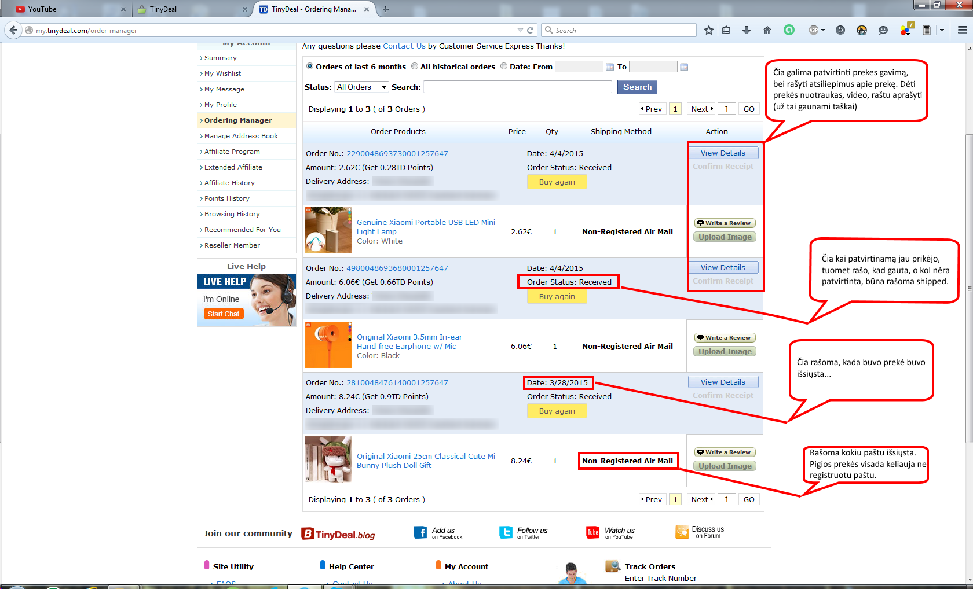Viewport: 973px width, 589px height.
Task: Click the browser back arrow button
Action: 14,30
